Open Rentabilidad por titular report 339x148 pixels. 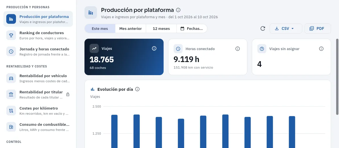(x=38, y=94)
